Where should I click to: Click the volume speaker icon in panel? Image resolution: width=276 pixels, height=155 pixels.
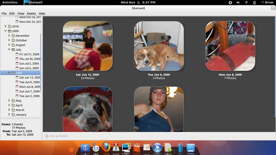tap(238, 3)
